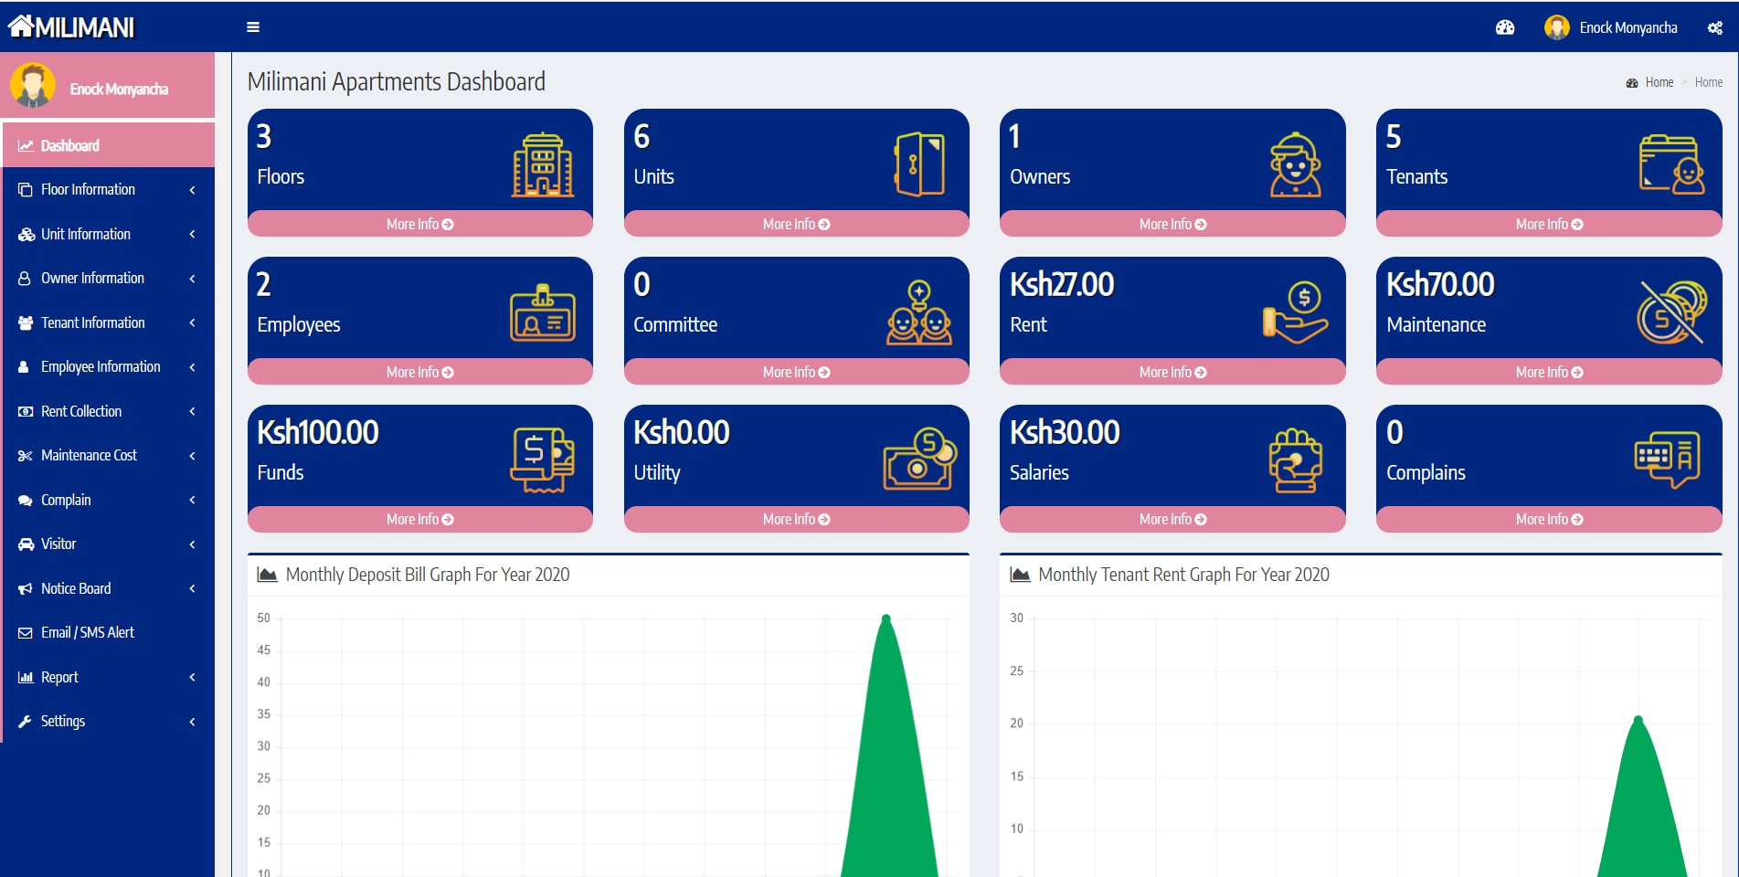
Task: Open the Email / SMS Alert page
Action: pos(88,632)
